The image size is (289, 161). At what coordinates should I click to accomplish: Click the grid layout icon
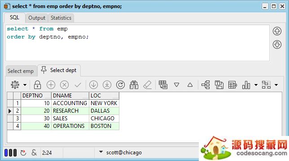pos(266,85)
